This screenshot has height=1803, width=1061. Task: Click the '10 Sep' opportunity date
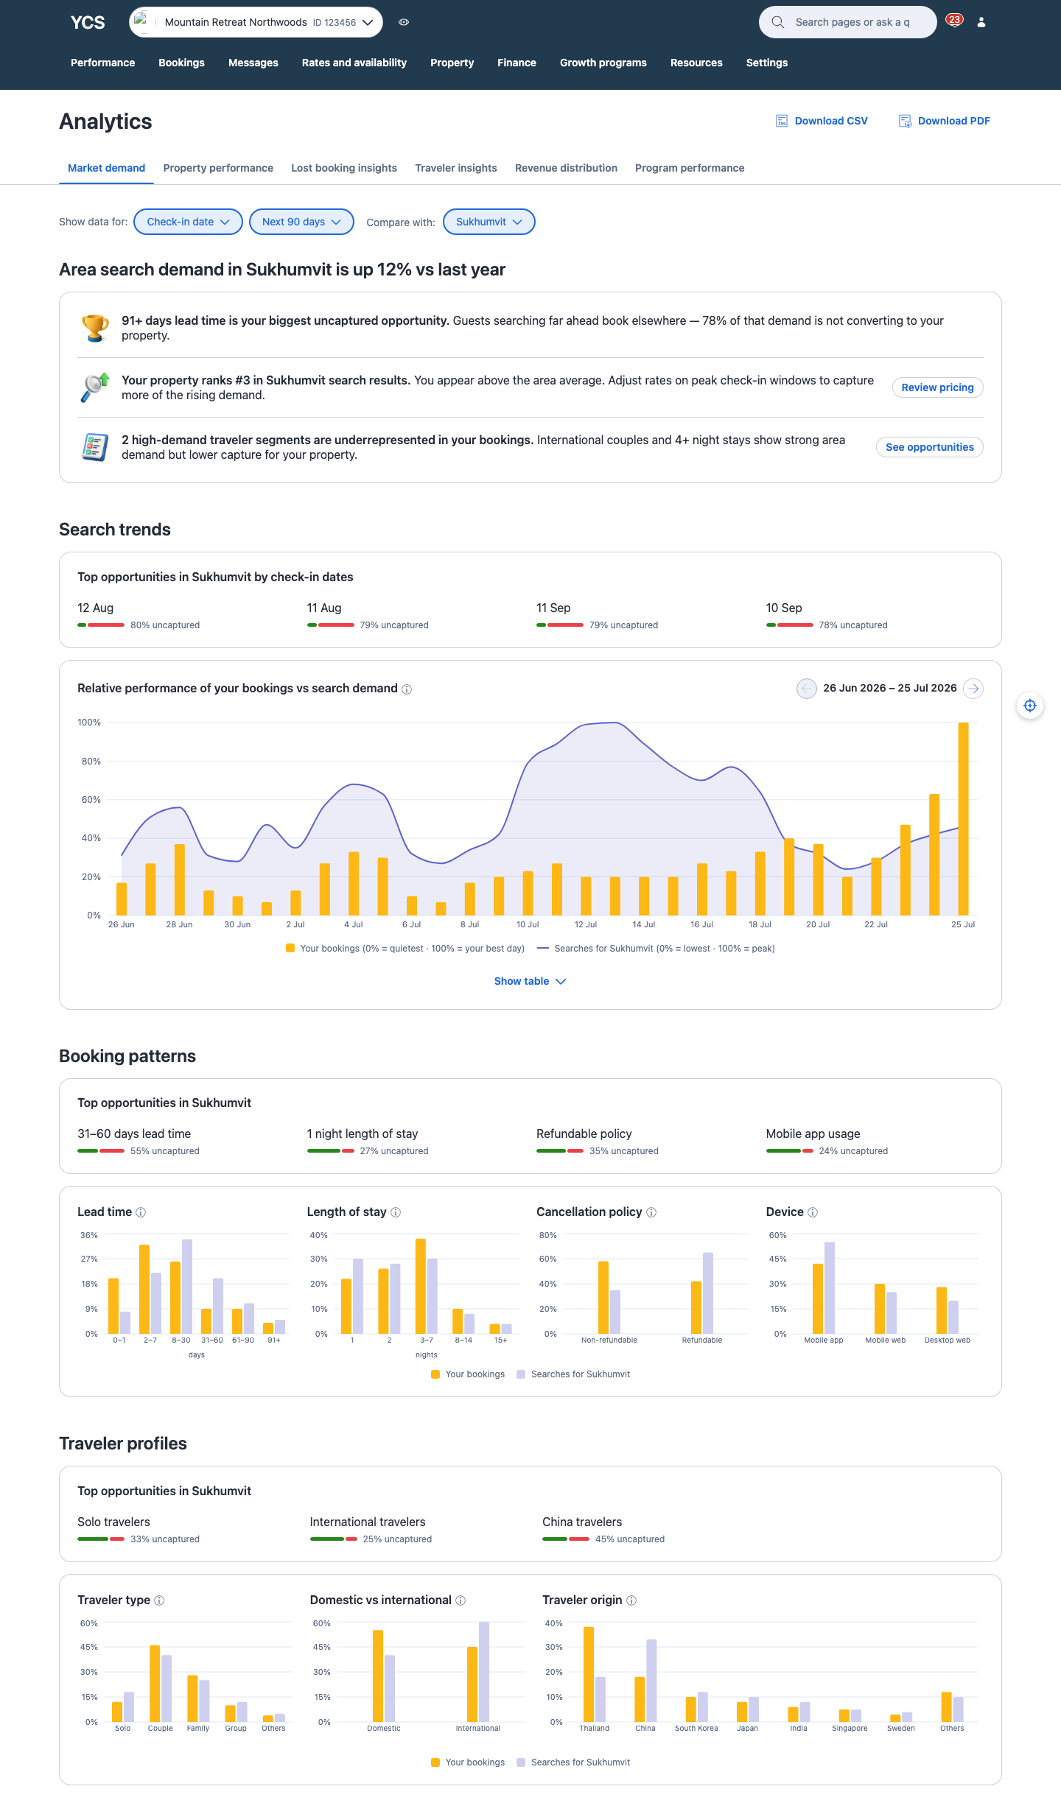pos(784,608)
